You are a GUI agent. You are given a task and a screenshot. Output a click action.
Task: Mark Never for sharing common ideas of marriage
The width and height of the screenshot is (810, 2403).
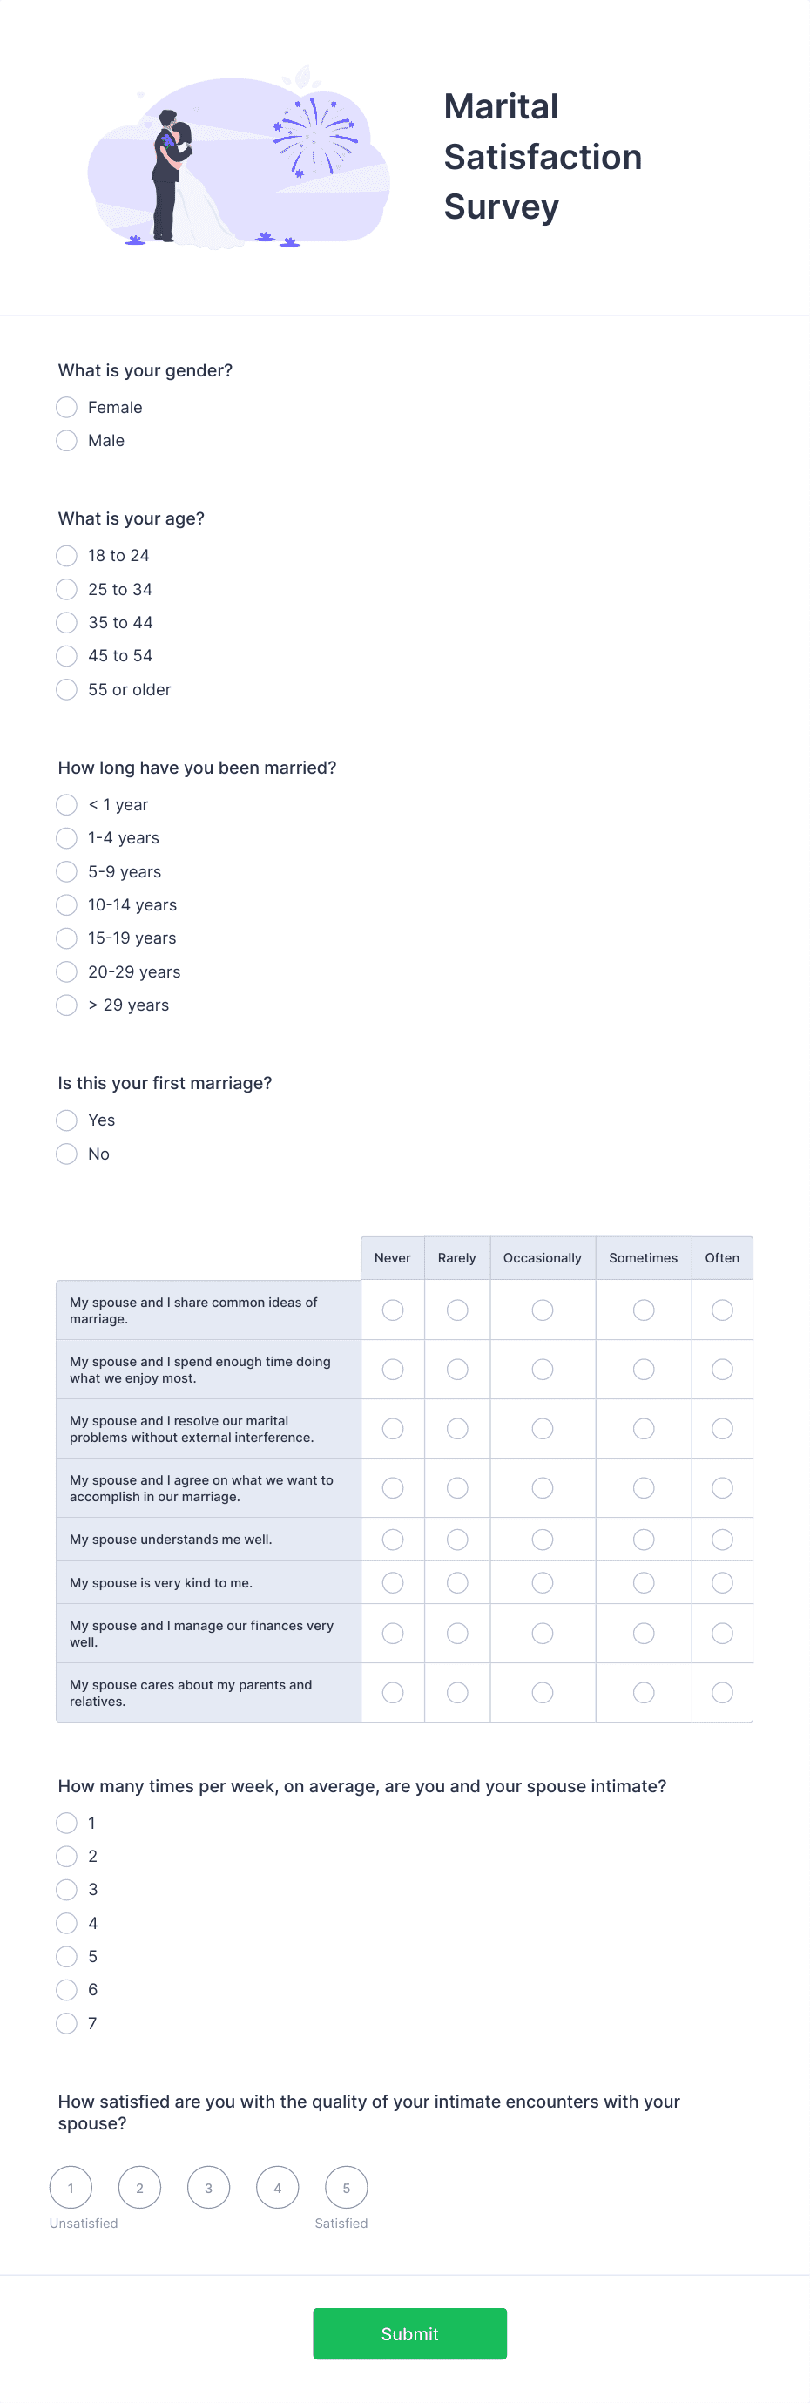pos(391,1310)
